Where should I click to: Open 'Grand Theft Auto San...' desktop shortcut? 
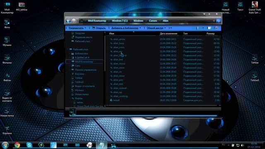pos(255,8)
